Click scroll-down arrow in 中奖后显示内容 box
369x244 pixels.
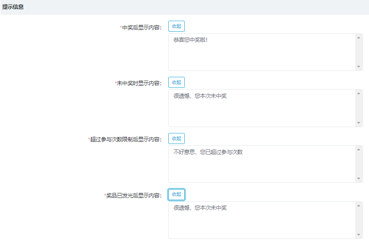pos(358,67)
